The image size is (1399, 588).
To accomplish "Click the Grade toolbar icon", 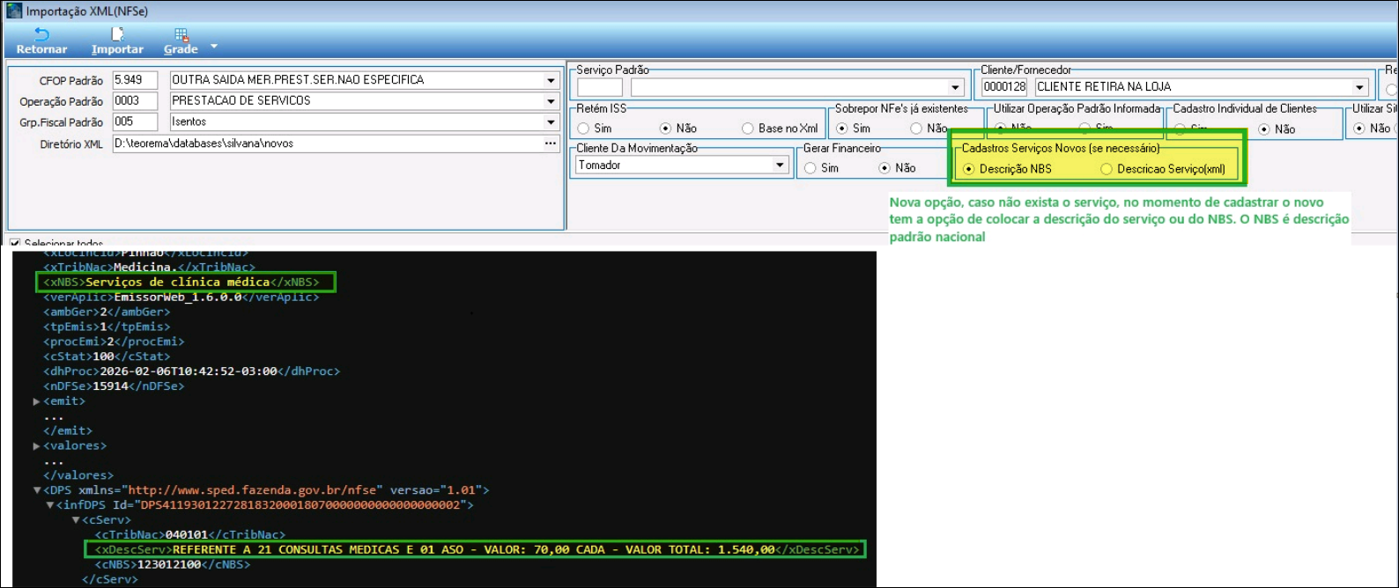I will [181, 35].
